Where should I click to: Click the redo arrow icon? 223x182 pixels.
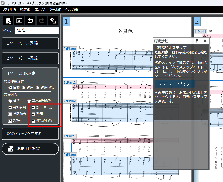(42, 21)
